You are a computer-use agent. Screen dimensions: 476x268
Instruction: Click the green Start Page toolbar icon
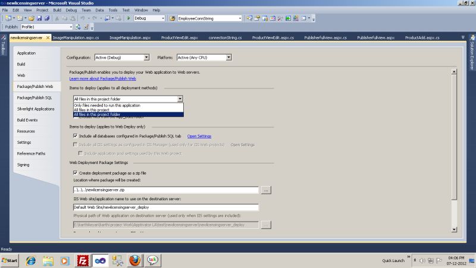[x=288, y=18]
